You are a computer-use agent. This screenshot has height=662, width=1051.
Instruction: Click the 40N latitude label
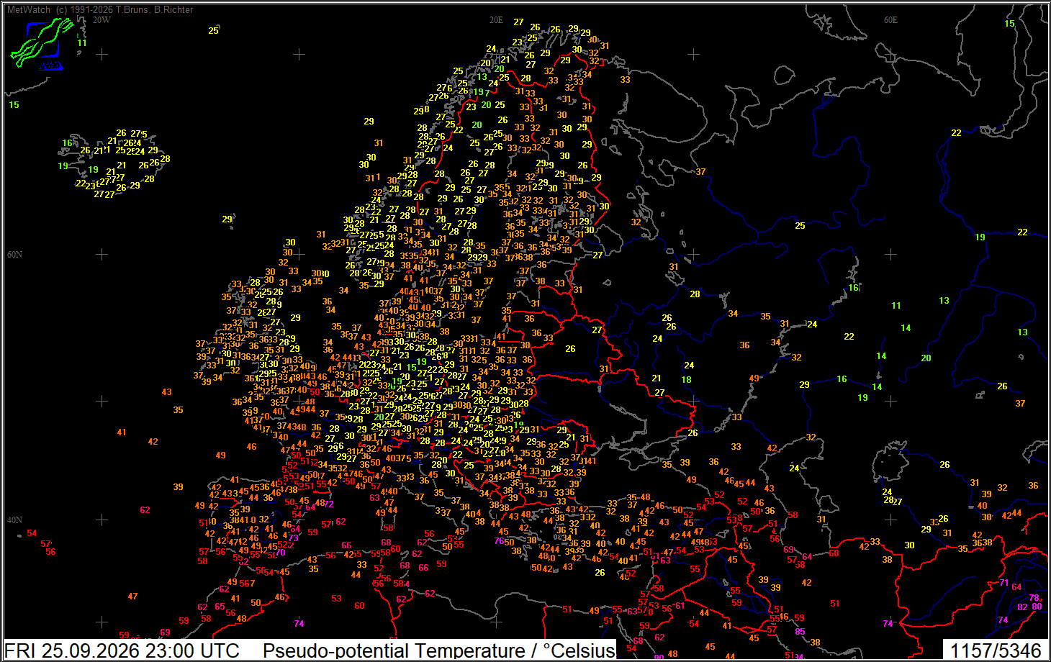[14, 520]
